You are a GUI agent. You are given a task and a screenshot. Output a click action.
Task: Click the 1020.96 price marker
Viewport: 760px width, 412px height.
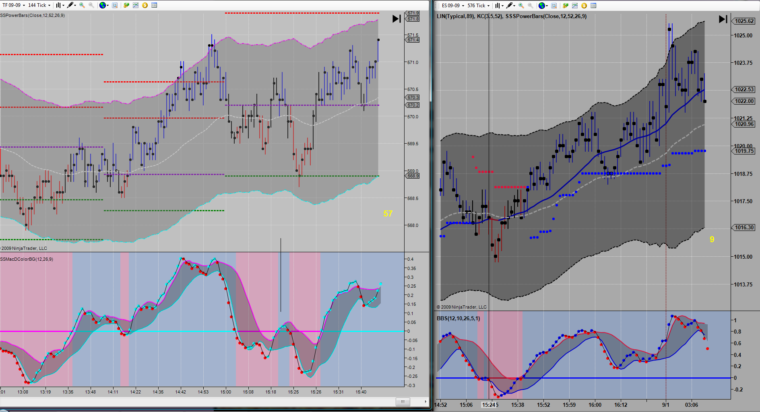(744, 124)
